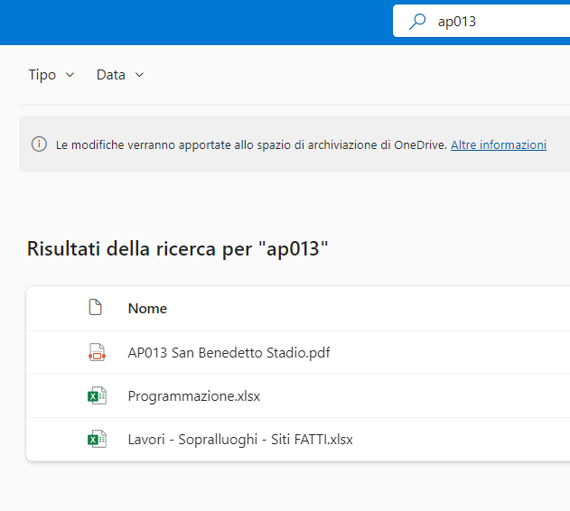Open the Data filter dropdown

click(120, 75)
